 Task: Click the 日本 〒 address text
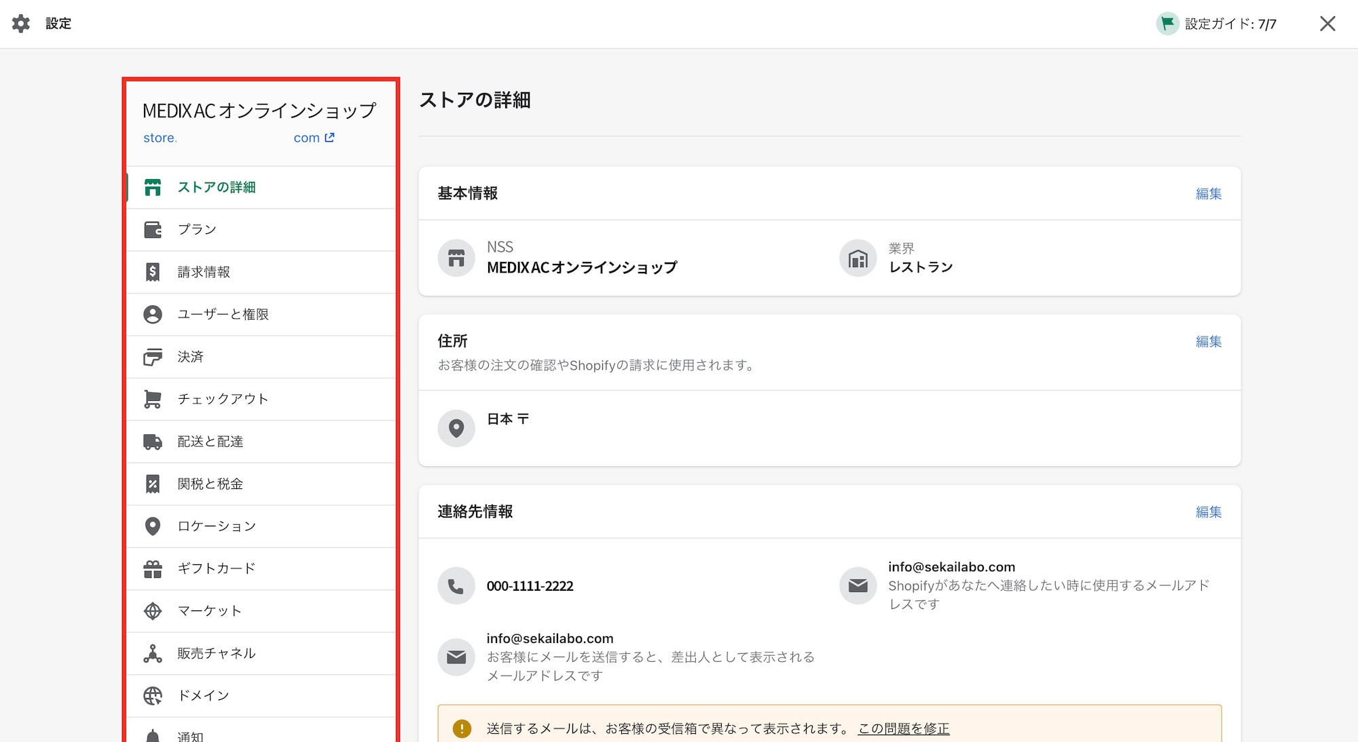point(508,419)
